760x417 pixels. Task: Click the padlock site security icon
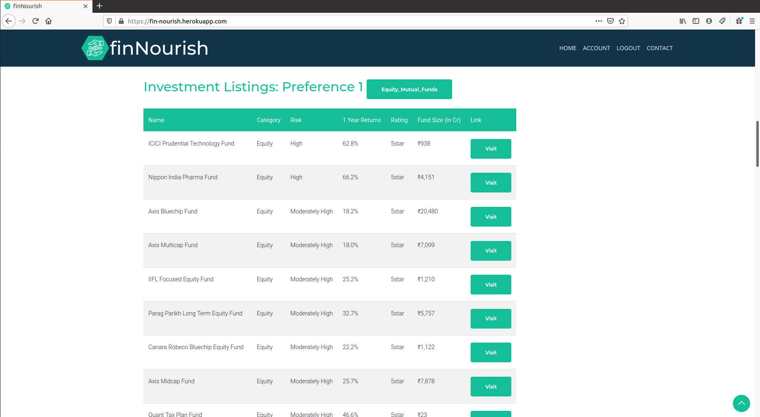point(121,21)
